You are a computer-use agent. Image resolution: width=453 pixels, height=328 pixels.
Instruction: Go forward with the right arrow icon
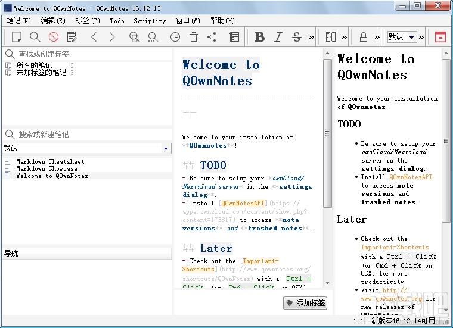[x=112, y=37]
